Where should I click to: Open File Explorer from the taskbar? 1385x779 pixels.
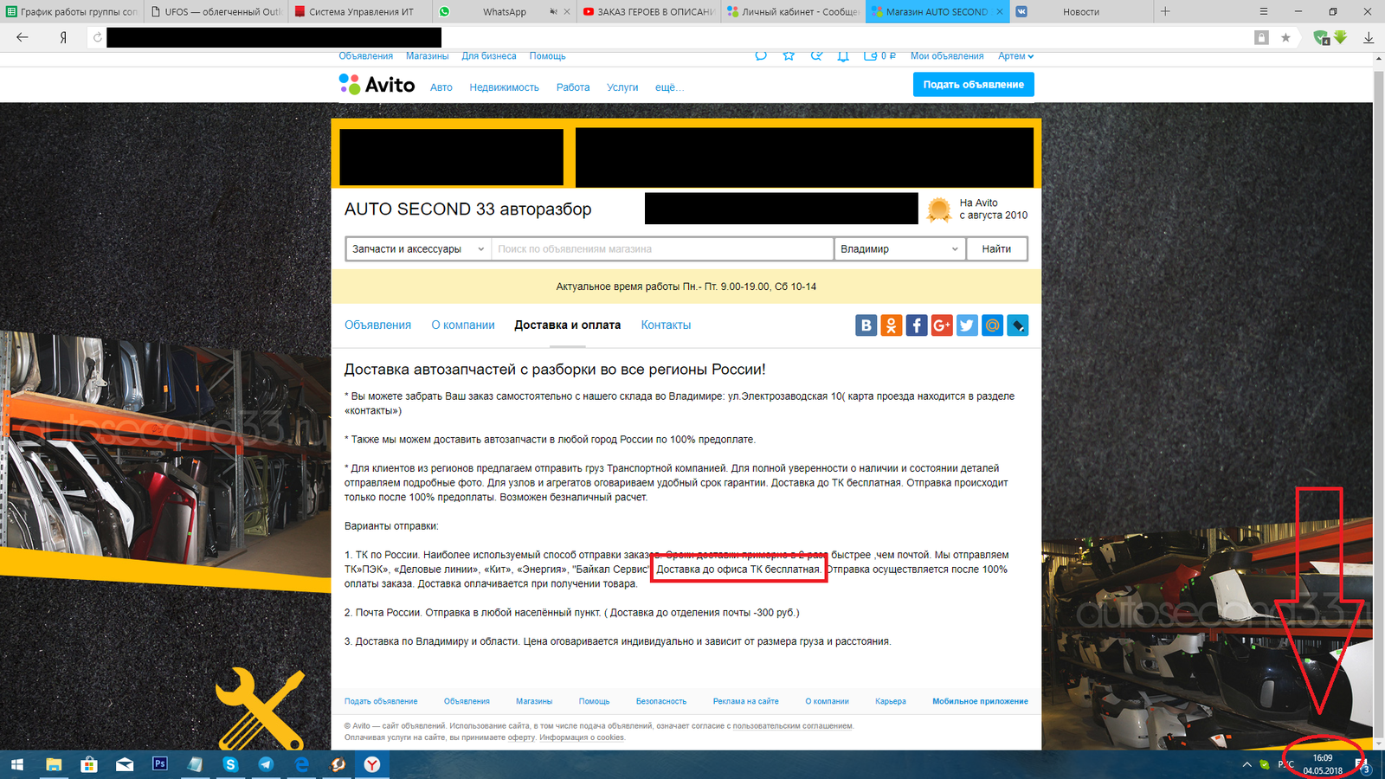pyautogui.click(x=54, y=764)
